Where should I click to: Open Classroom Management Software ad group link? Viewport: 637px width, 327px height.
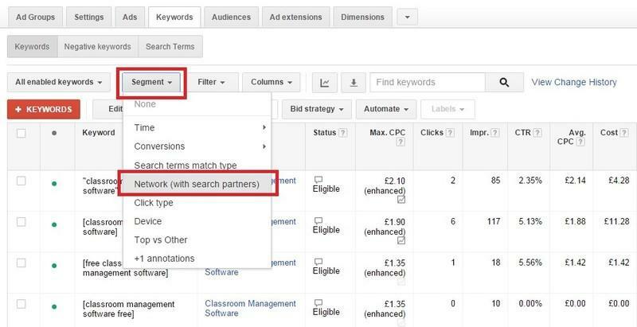250,309
